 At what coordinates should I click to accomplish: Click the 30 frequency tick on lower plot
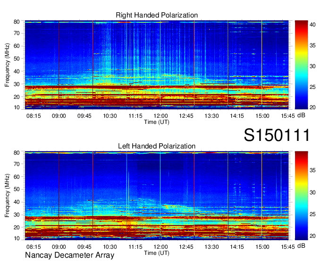[17, 215]
